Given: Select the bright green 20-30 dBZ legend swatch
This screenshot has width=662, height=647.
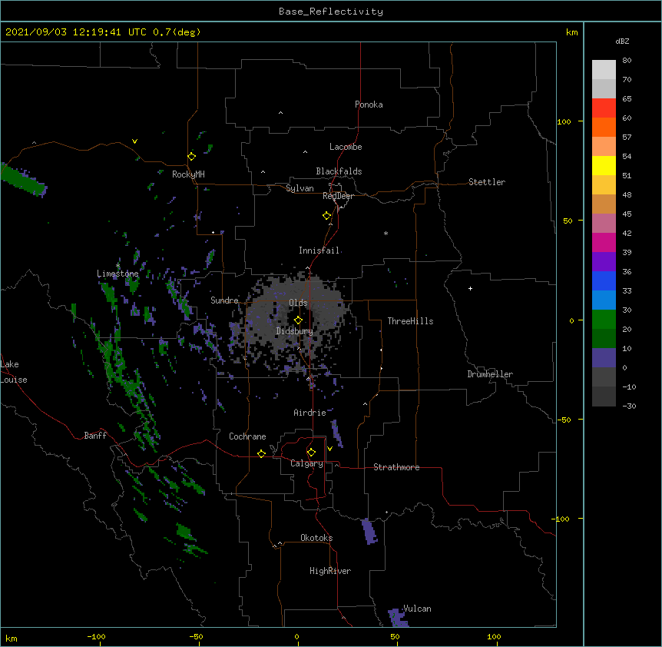Looking at the screenshot, I should 604,320.
